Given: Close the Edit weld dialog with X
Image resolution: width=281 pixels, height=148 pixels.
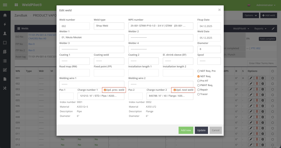Looking at the screenshot, I should [219, 10].
